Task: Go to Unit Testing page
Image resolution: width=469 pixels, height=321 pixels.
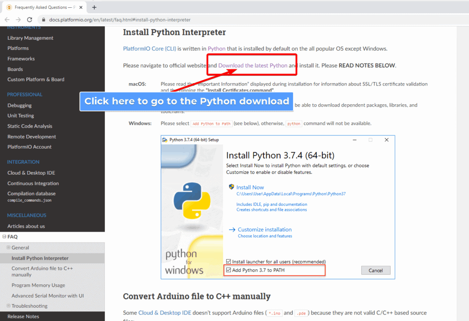Action: [x=21, y=116]
